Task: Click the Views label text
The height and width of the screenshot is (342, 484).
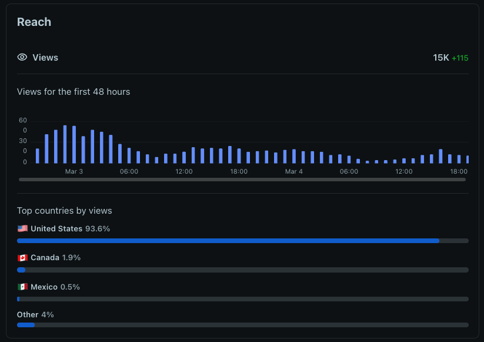Action: pos(45,58)
